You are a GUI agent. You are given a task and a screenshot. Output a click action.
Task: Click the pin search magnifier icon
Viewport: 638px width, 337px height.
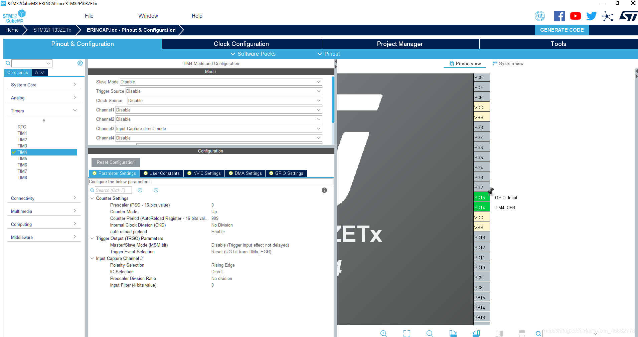click(538, 333)
